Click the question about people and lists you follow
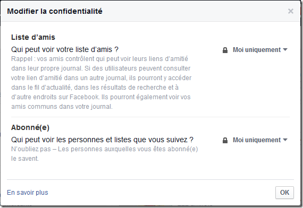The height and width of the screenshot is (208, 303). (x=102, y=140)
